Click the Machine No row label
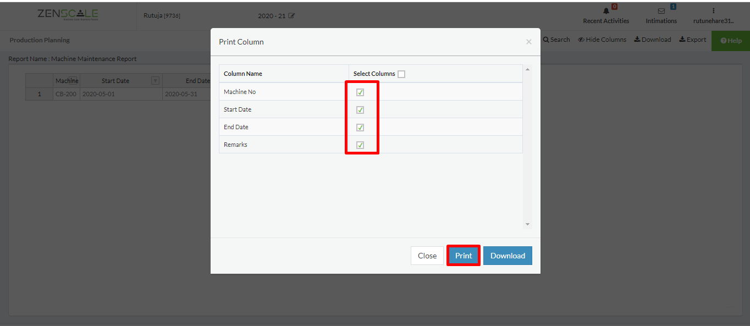This screenshot has width=750, height=326. point(240,92)
